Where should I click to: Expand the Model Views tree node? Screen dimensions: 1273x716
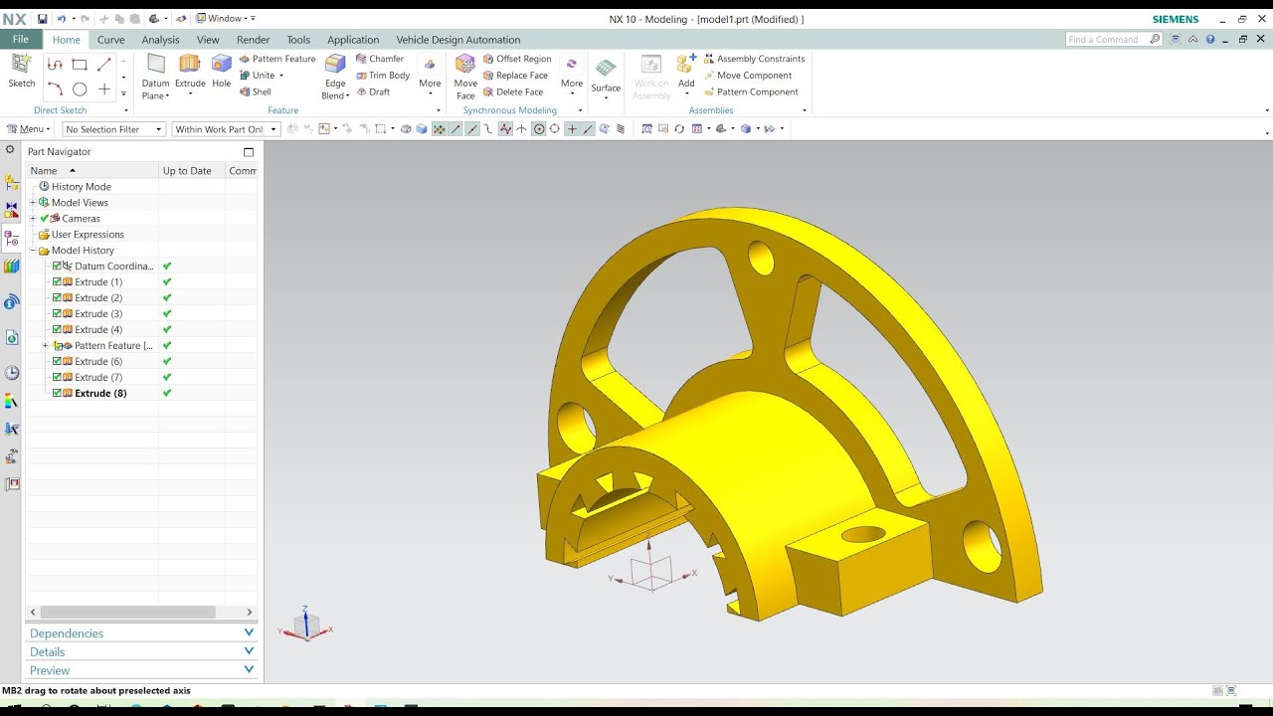[33, 203]
